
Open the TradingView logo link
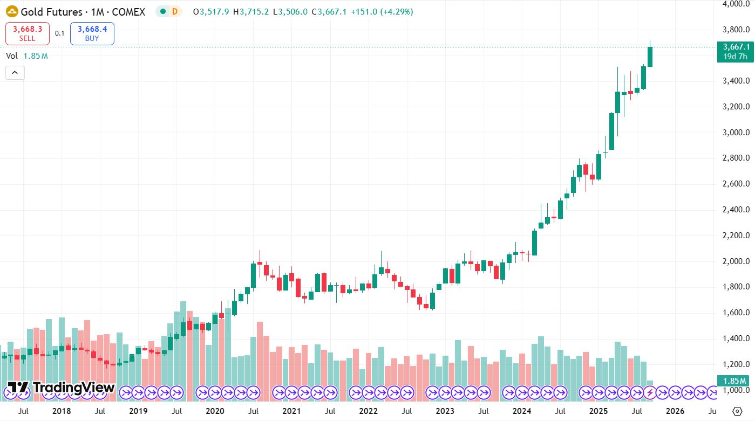click(61, 388)
